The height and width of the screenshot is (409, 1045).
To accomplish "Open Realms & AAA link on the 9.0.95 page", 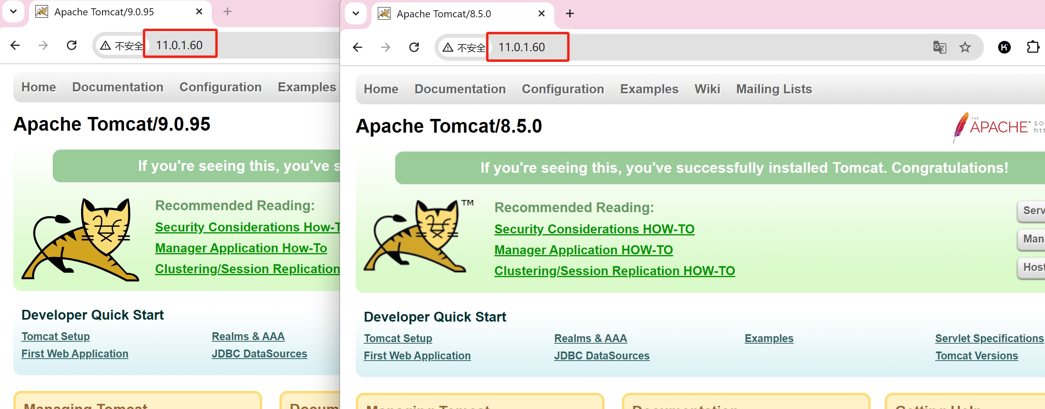I will pos(248,336).
